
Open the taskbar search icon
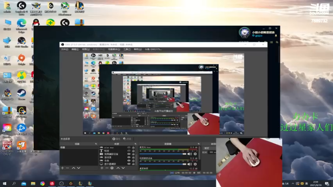tap(14, 183)
